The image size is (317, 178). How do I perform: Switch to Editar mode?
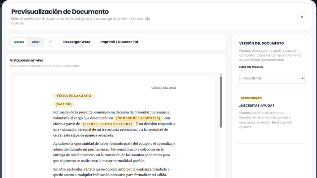pos(36,42)
